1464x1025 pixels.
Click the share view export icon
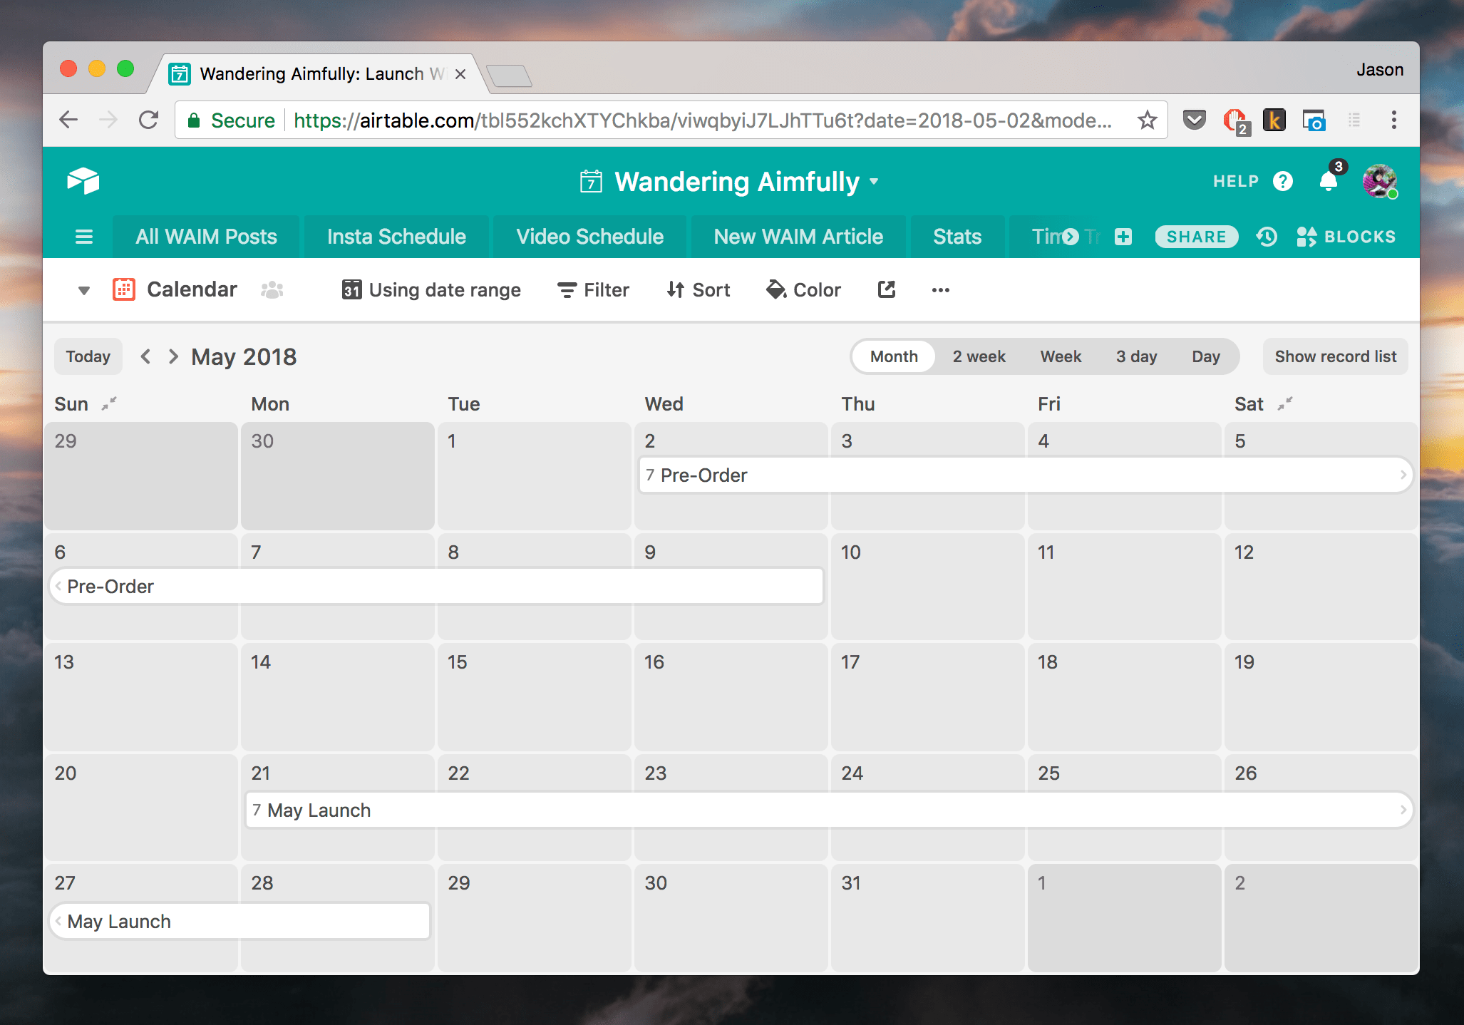pyautogui.click(x=886, y=289)
